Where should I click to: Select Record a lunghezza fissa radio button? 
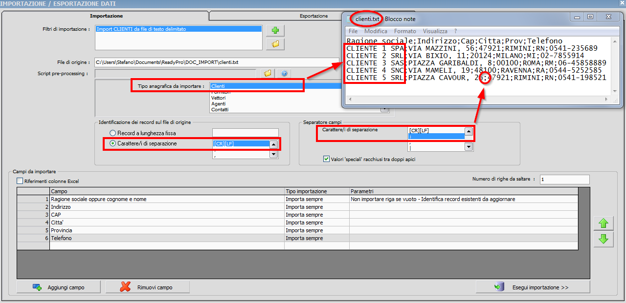113,133
